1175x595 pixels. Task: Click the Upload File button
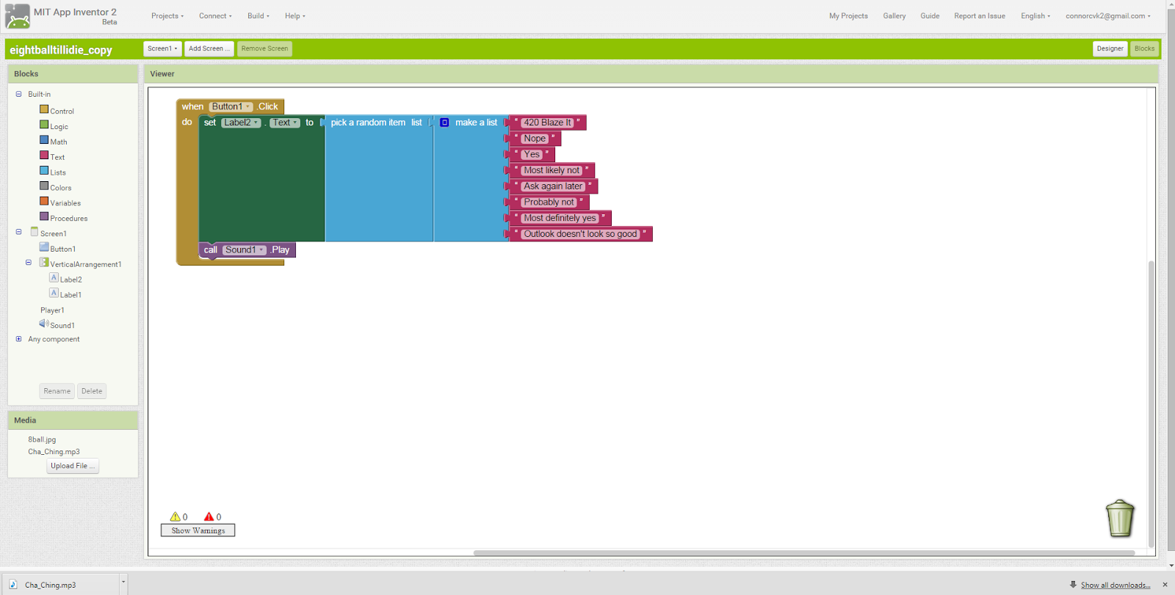73,466
